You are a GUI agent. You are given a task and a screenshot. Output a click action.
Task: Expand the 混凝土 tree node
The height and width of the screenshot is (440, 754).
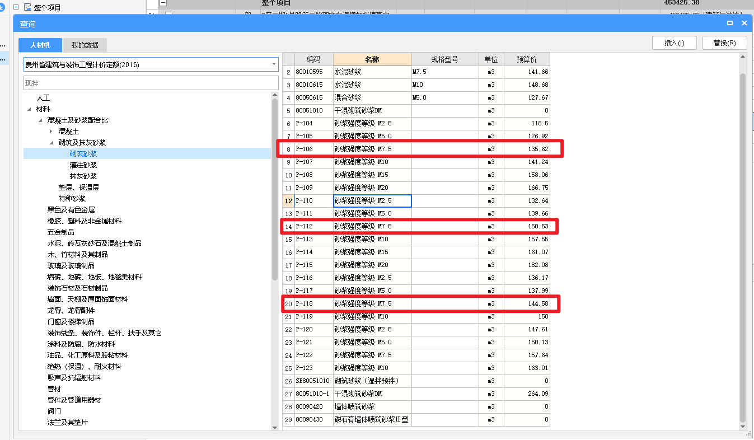click(51, 131)
